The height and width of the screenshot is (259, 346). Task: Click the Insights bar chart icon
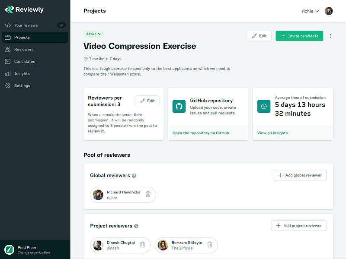coord(8,73)
